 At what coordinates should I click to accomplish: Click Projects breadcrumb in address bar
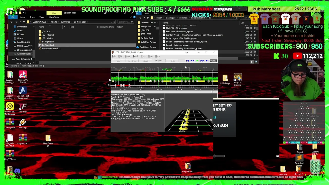click(53, 22)
